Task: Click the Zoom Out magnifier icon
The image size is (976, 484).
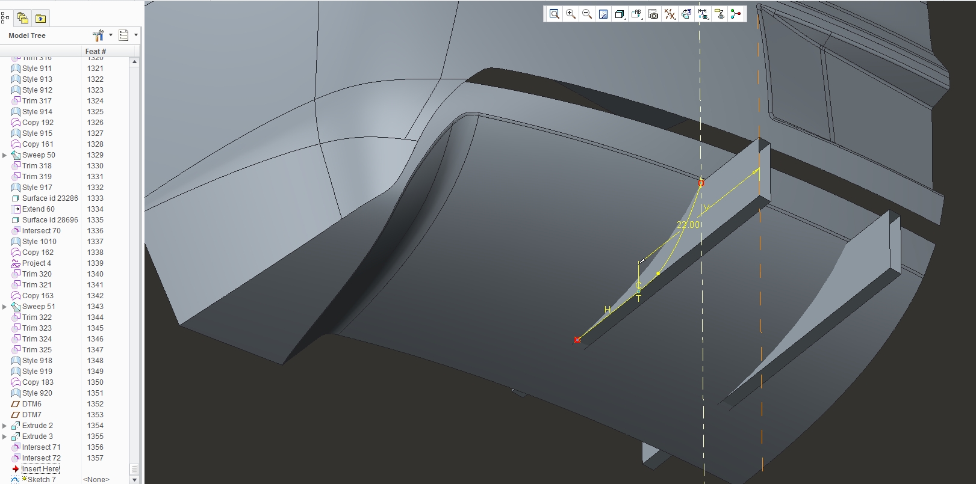Action: pos(587,14)
